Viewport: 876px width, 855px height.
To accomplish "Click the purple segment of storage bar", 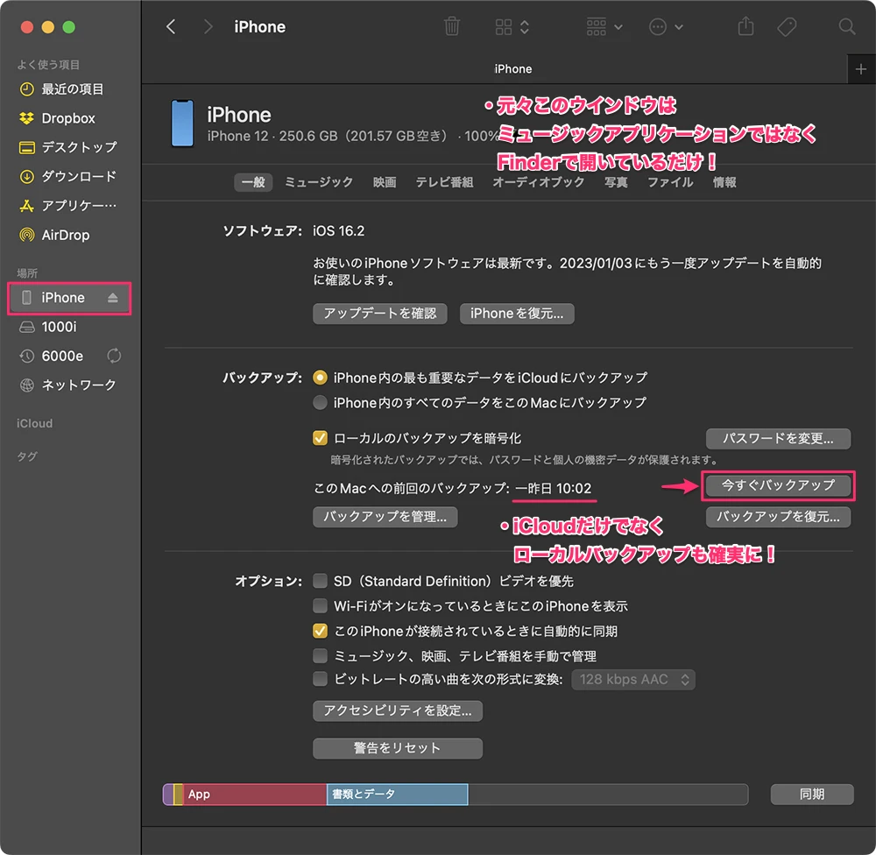I will [x=168, y=794].
